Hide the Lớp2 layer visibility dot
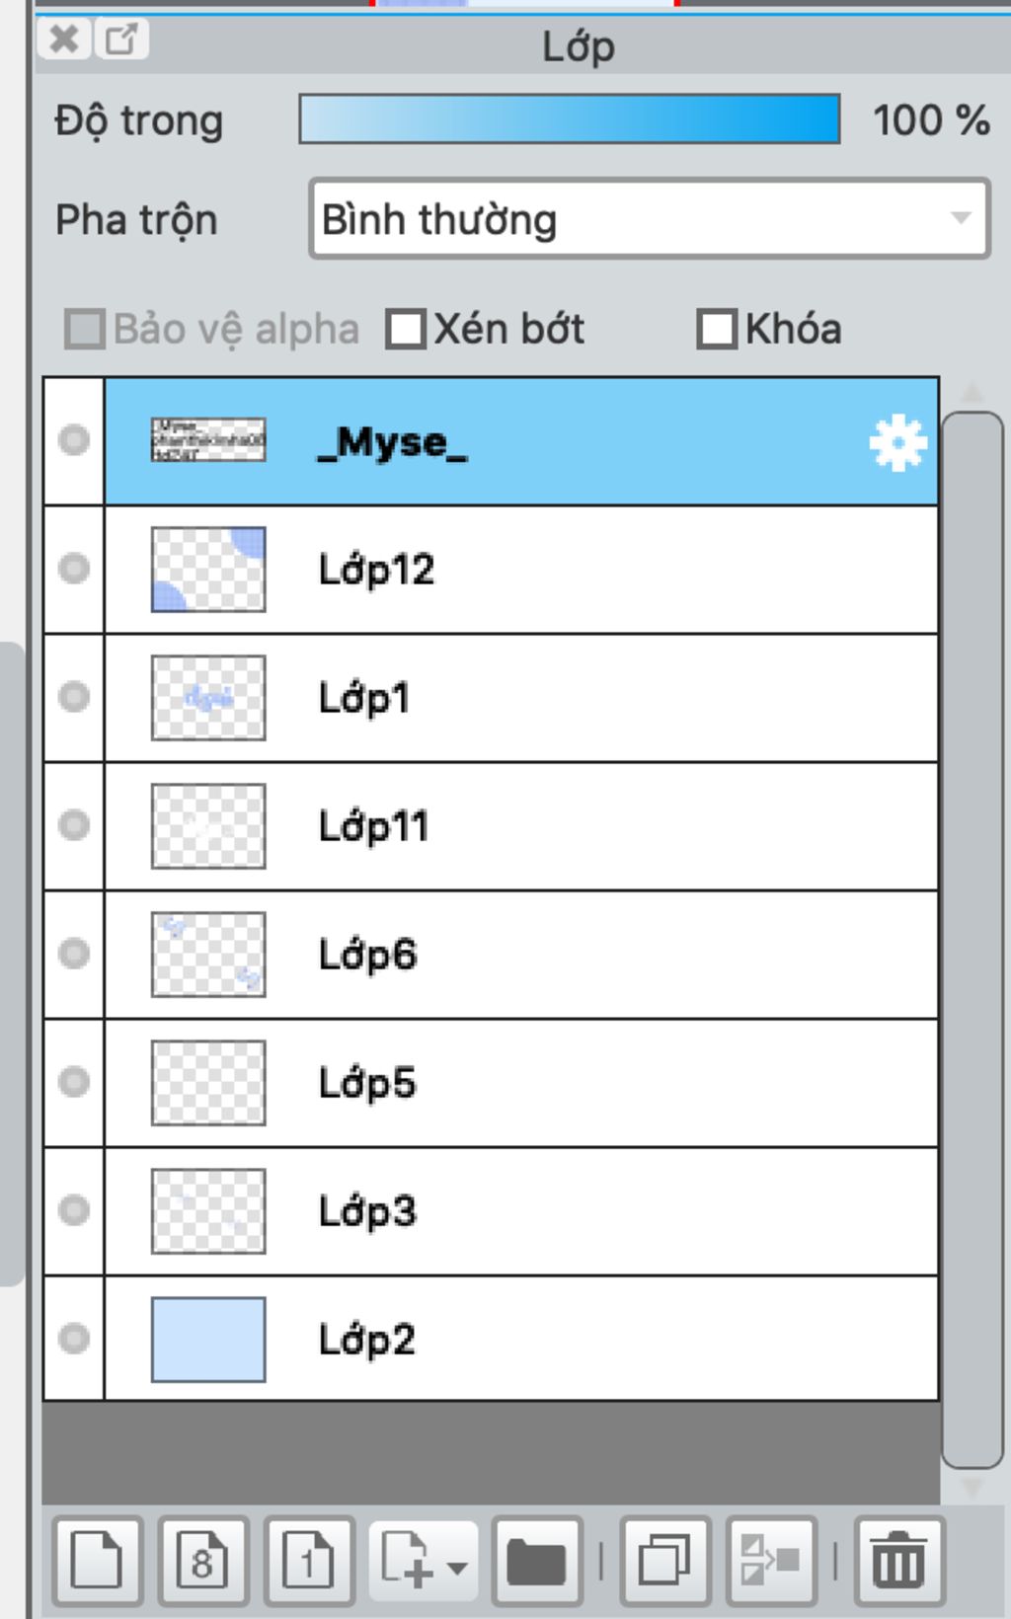The width and height of the screenshot is (1011, 1619). (x=74, y=1339)
